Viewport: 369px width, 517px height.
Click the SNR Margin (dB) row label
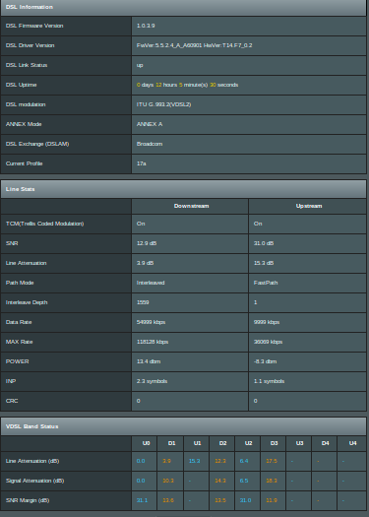coord(28,500)
